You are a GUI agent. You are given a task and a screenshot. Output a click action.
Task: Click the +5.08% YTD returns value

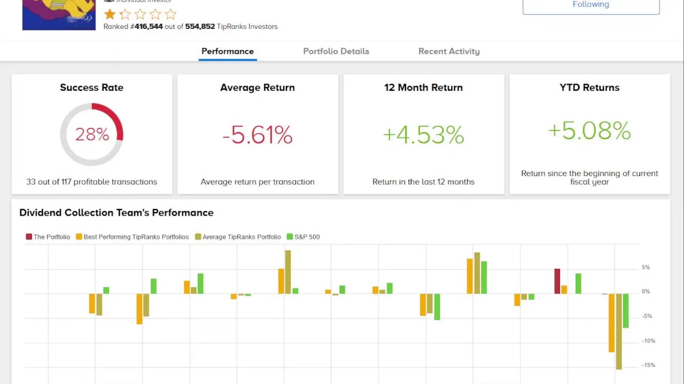coord(589,131)
